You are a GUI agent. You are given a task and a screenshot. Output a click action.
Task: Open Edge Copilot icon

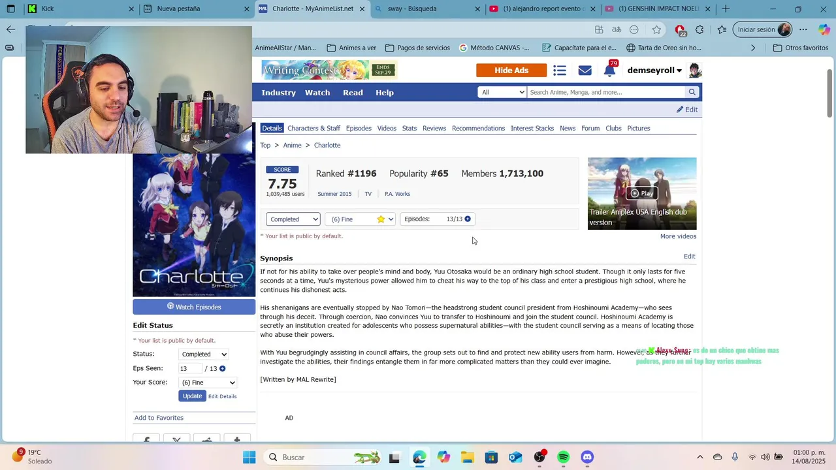[824, 29]
